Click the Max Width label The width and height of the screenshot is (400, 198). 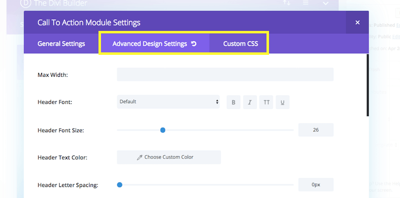53,75
